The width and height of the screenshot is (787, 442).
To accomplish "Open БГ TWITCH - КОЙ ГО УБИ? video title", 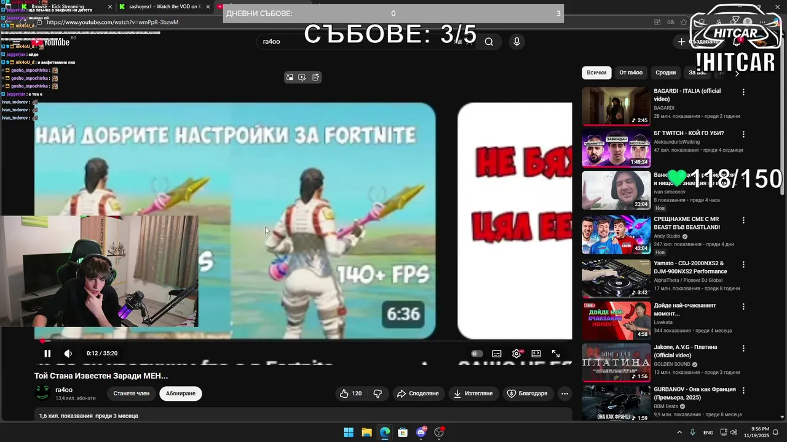I will click(x=689, y=133).
